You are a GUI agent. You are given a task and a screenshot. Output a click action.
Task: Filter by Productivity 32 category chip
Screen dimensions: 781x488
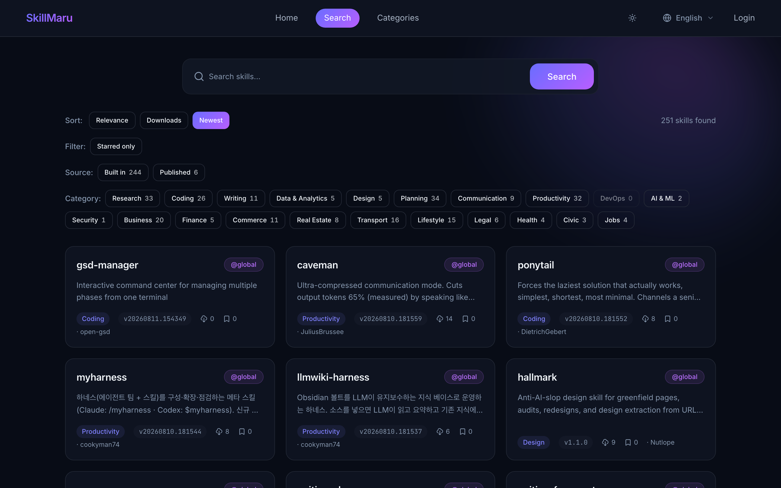557,198
